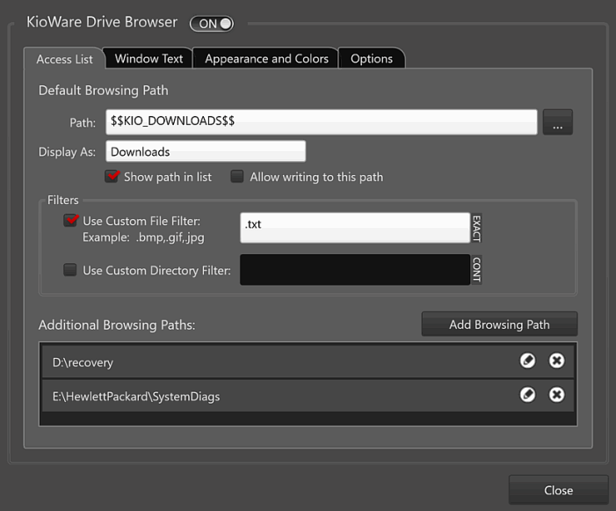Edit the D:\recovery browsing path
The image size is (616, 511).
527,361
